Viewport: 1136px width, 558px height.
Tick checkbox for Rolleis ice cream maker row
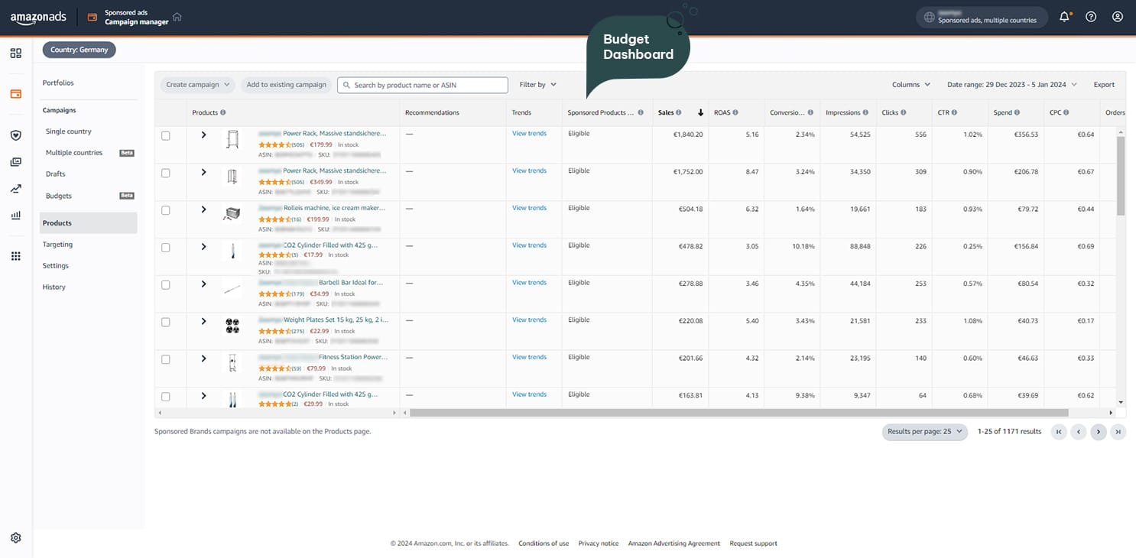coord(166,210)
